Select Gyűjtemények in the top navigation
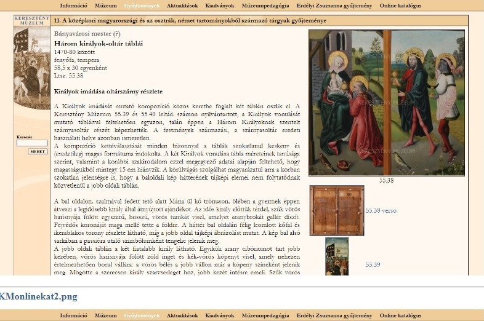The image size is (484, 321). (142, 6)
